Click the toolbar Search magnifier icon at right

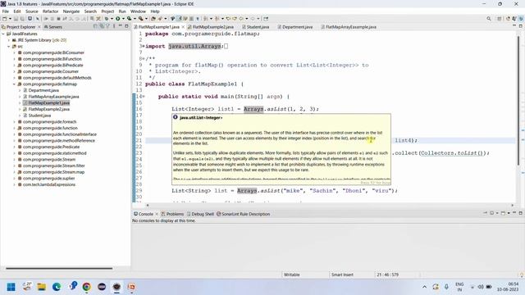489,19
